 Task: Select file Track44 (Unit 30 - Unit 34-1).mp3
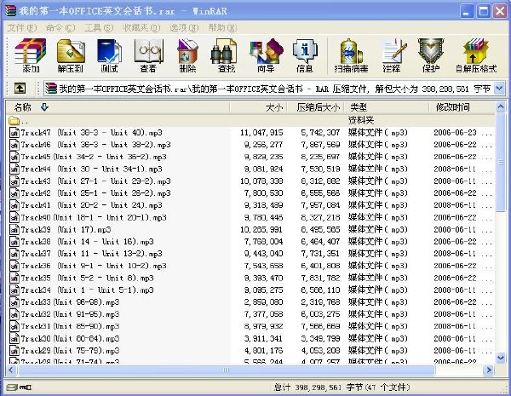tap(86, 169)
